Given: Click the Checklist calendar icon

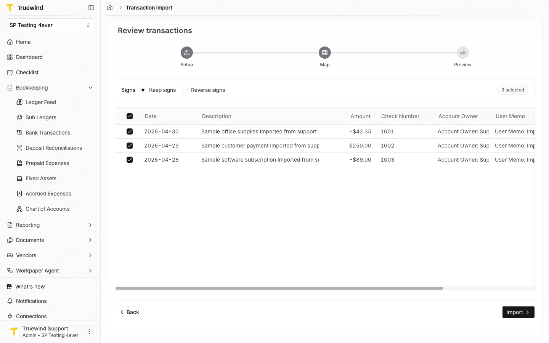Looking at the screenshot, I should tap(10, 72).
